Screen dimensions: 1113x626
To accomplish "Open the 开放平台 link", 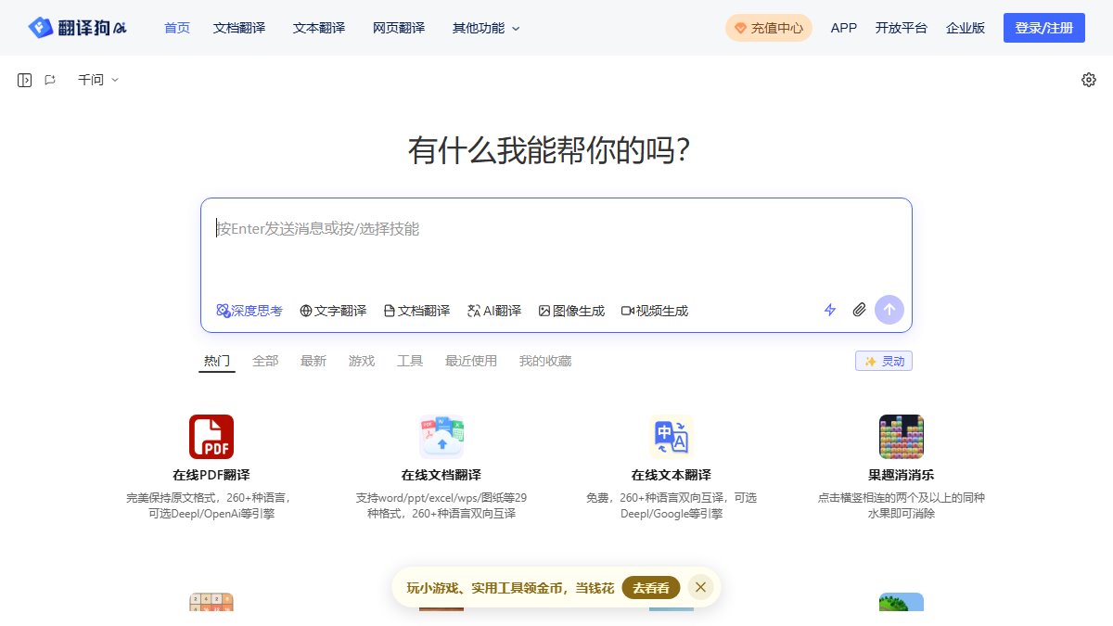I will (x=902, y=28).
